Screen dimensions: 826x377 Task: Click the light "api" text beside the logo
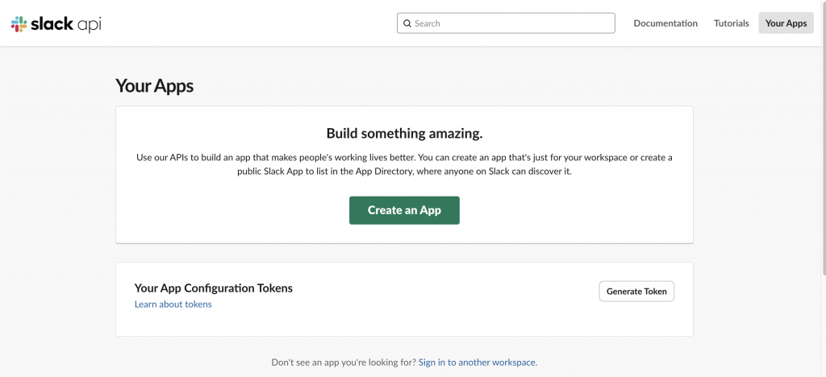click(x=89, y=24)
